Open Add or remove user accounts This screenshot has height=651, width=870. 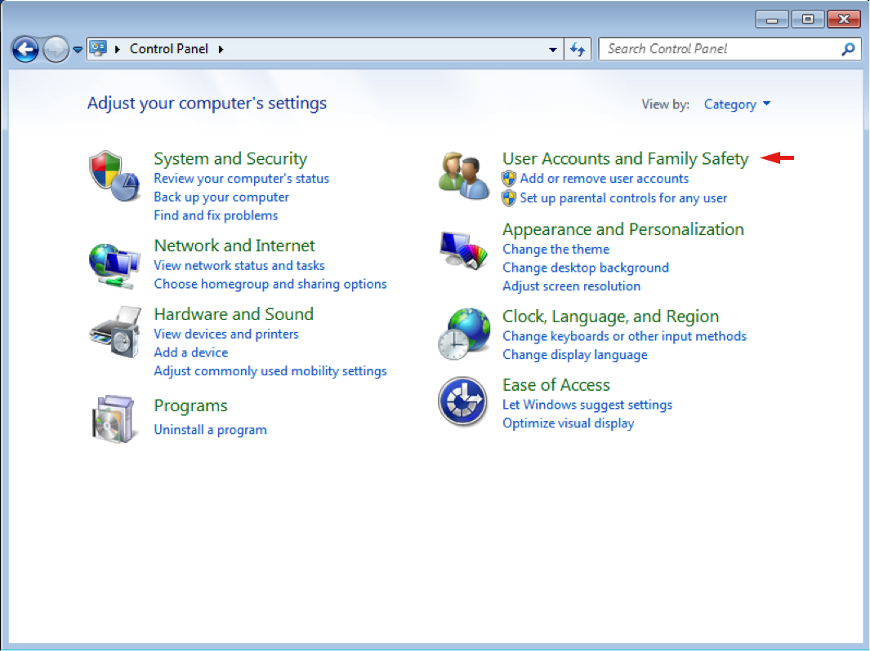pyautogui.click(x=604, y=179)
